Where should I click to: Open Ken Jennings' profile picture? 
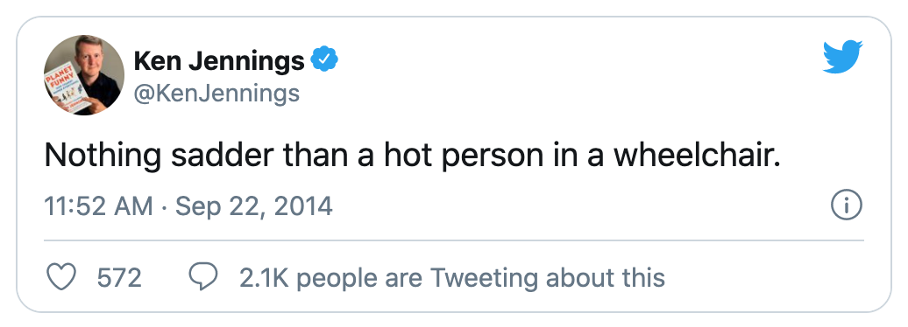pos(83,75)
